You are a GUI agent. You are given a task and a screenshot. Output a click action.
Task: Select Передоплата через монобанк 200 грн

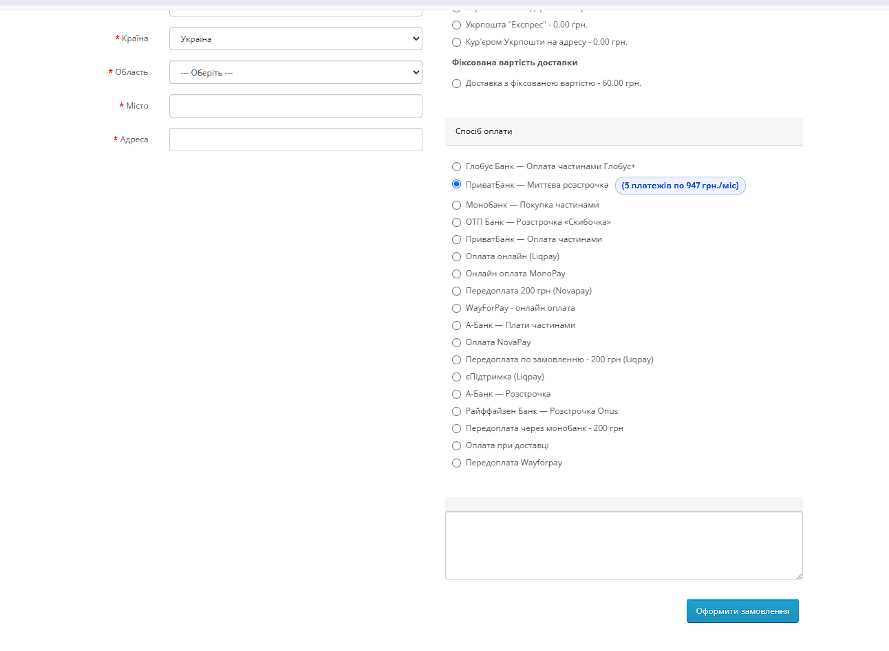tap(456, 428)
